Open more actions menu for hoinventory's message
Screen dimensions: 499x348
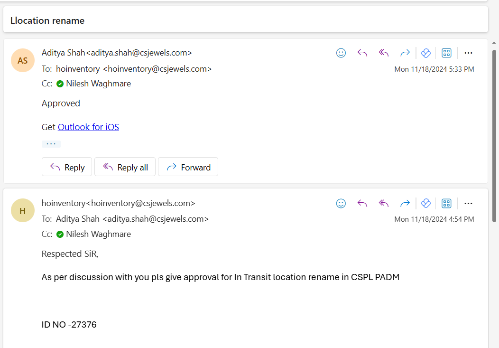[x=468, y=204]
